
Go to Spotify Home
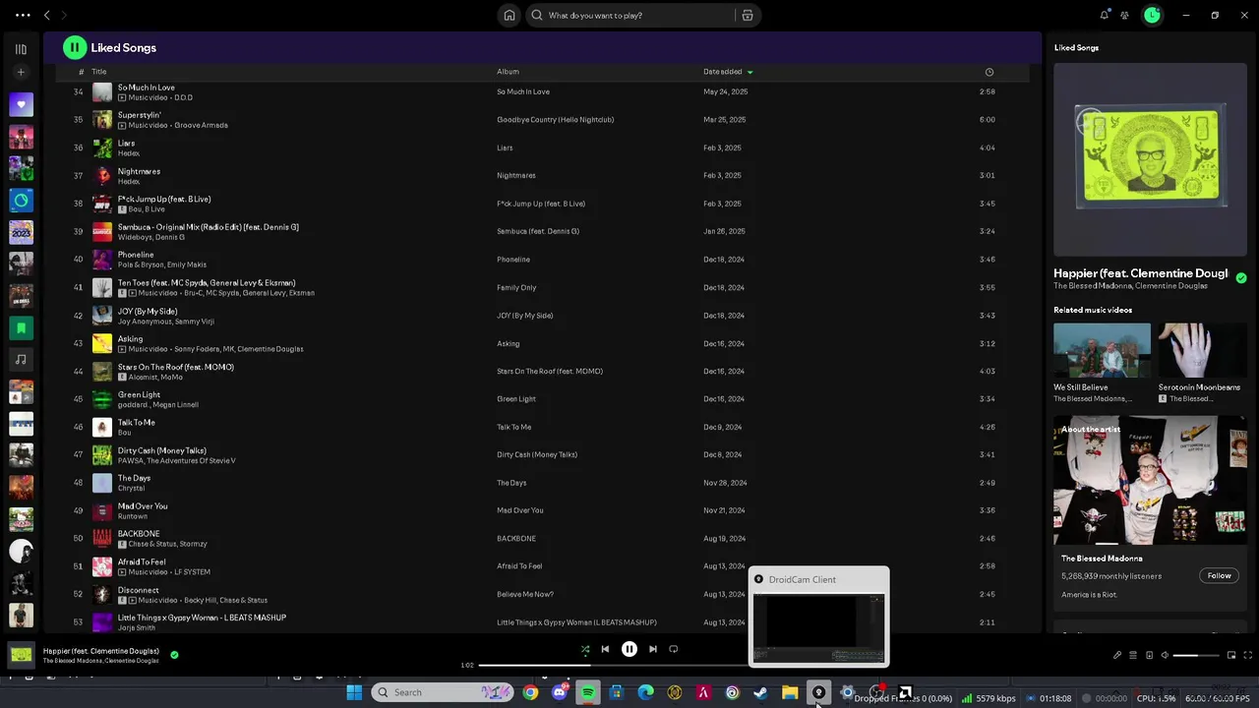click(510, 16)
